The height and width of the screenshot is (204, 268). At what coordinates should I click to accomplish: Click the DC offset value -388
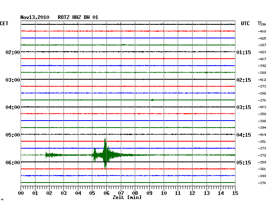(x=262, y=73)
